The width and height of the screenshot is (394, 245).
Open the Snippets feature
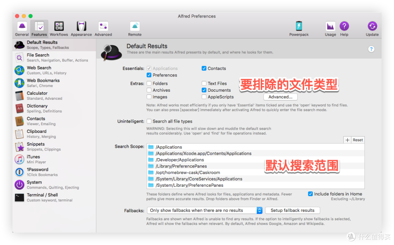coord(54,147)
